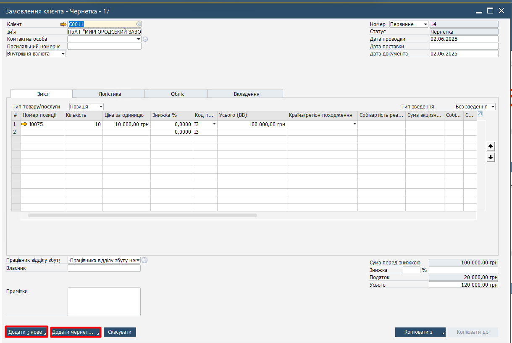Click Знижка % column header
Image resolution: width=512 pixels, height=343 pixels.
172,115
